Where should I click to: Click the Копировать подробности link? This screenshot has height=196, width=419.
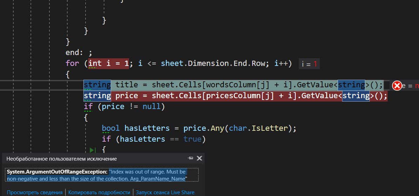[99, 192]
